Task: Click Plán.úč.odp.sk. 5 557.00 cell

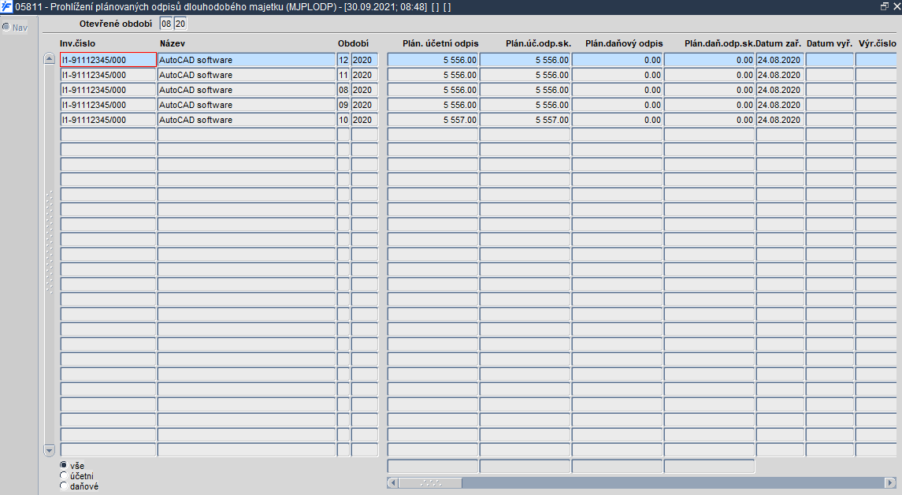Action: point(525,120)
